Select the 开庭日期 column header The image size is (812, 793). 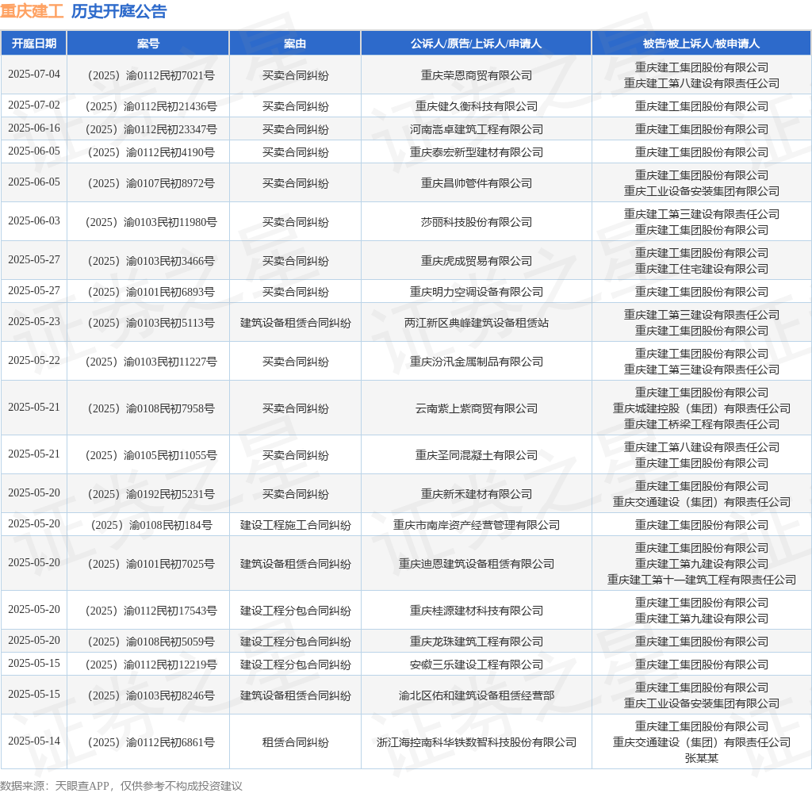click(34, 44)
